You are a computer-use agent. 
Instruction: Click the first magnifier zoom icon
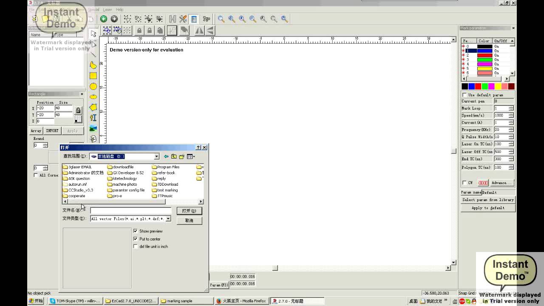pyautogui.click(x=221, y=19)
